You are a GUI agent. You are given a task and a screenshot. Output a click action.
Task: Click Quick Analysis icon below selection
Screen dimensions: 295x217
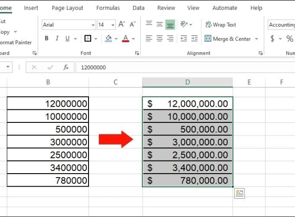(x=239, y=193)
